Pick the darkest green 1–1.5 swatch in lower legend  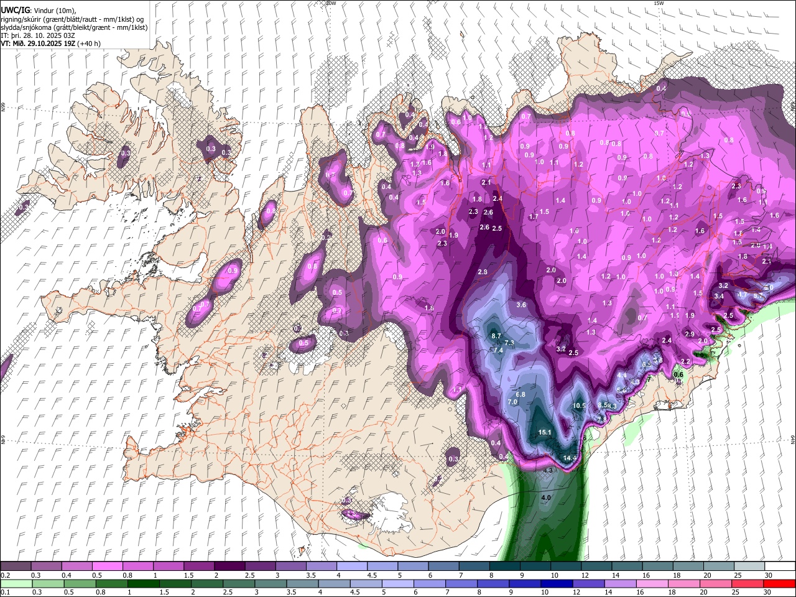click(143, 583)
